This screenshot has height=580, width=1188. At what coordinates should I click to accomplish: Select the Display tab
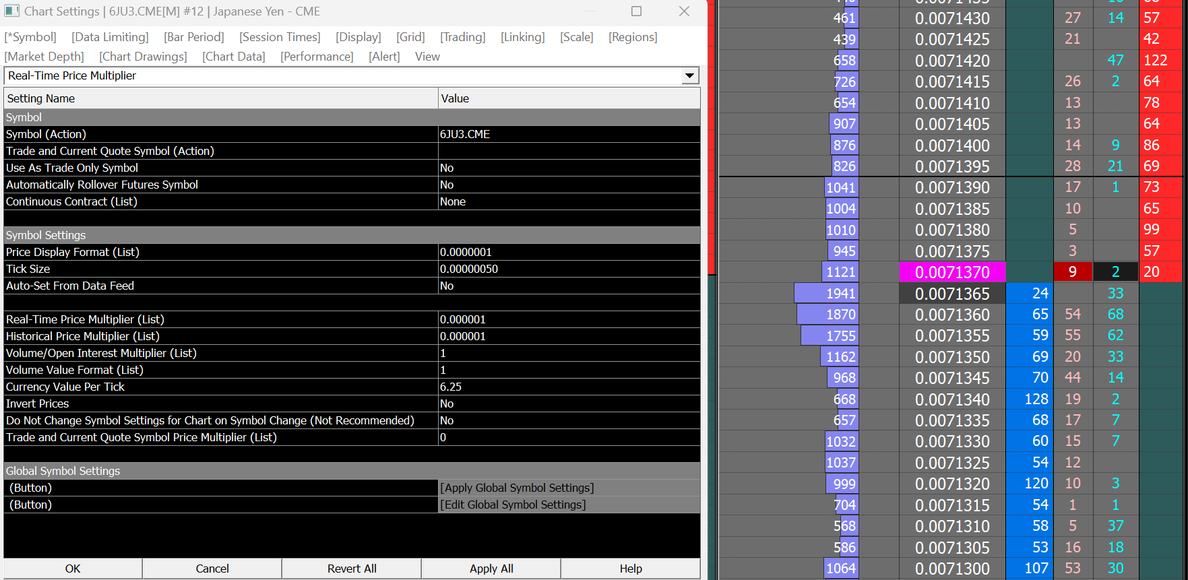[358, 37]
